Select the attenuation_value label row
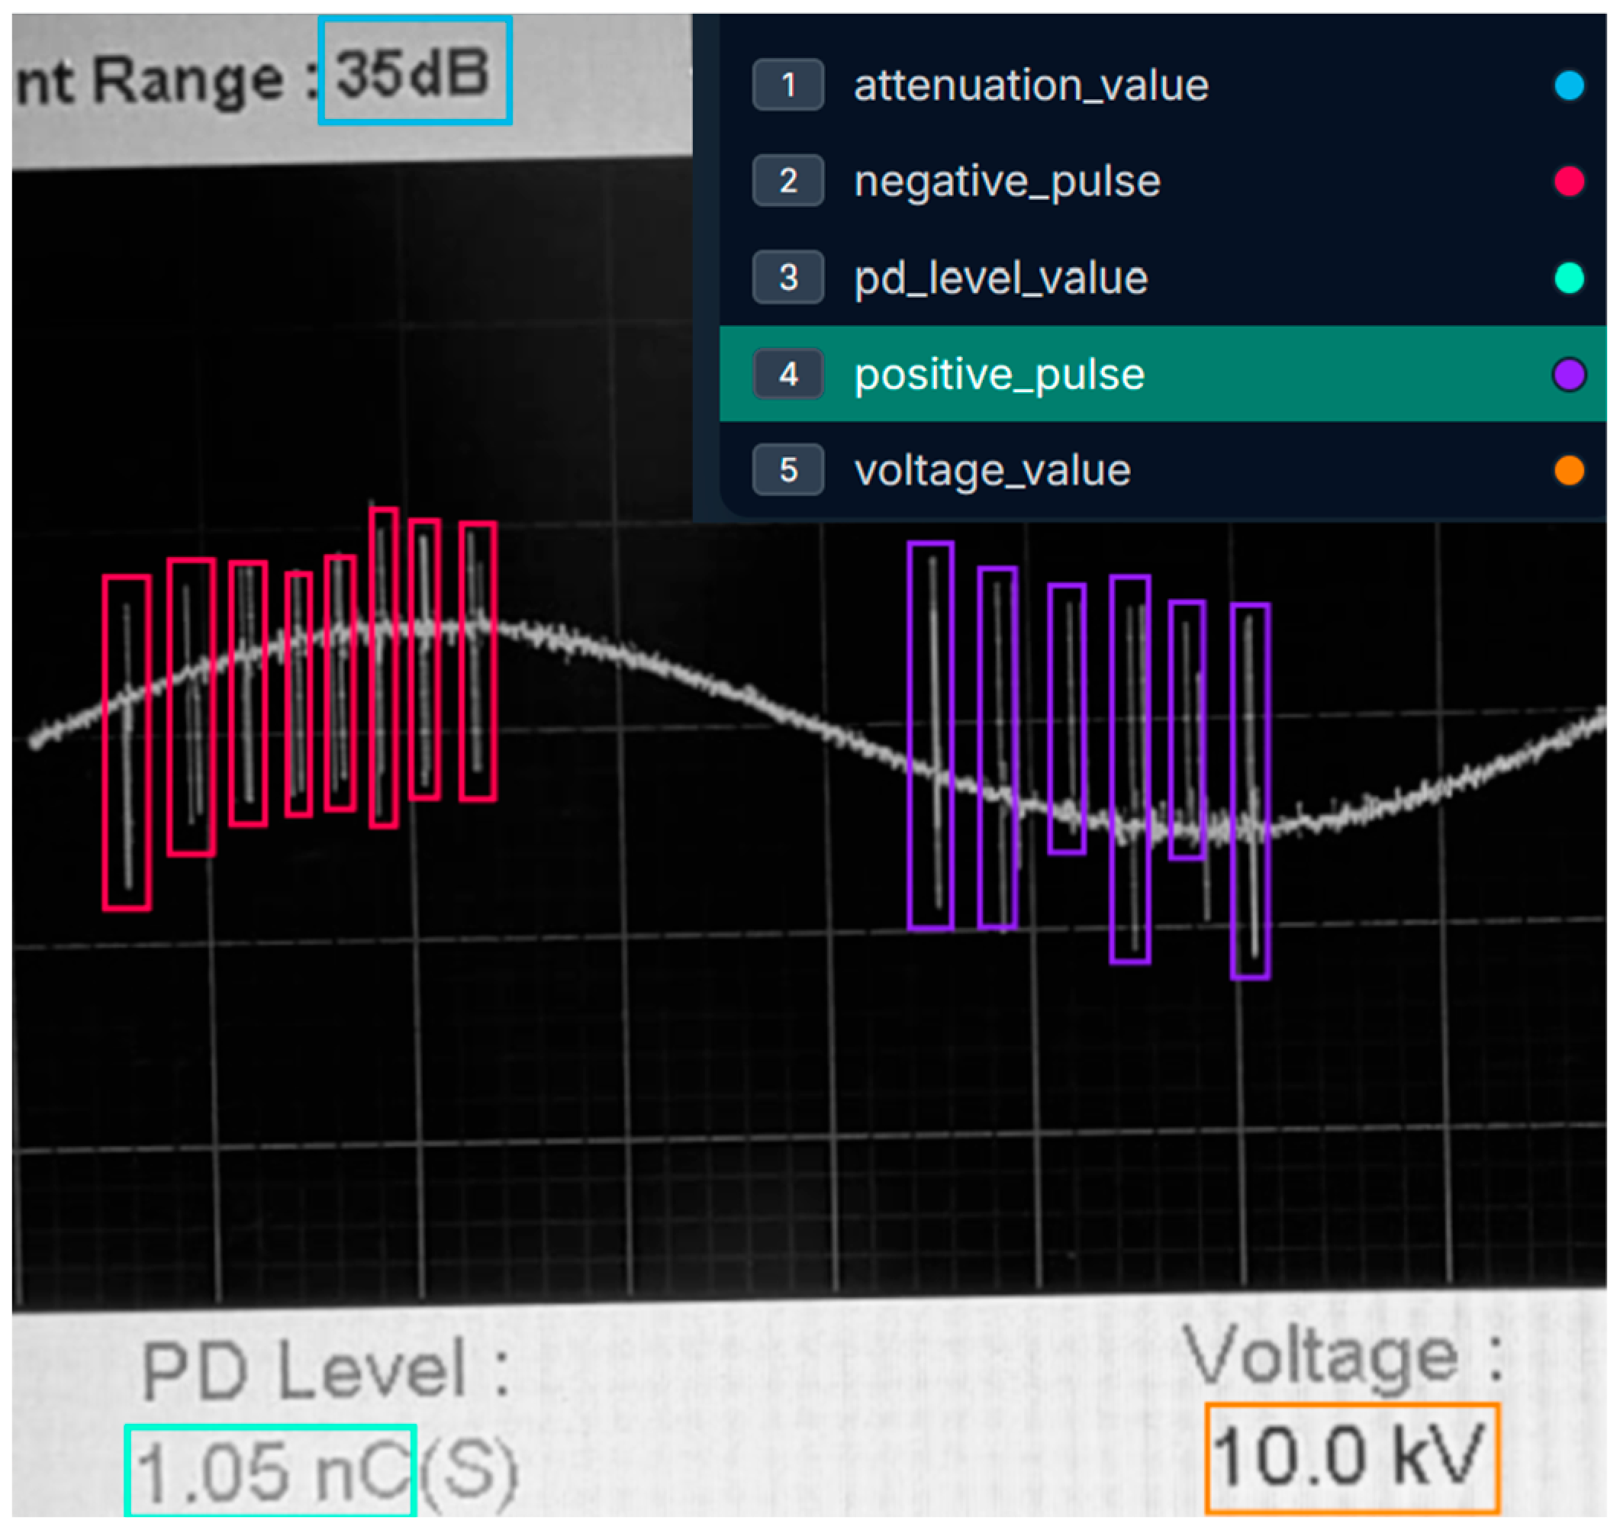 tap(1030, 85)
